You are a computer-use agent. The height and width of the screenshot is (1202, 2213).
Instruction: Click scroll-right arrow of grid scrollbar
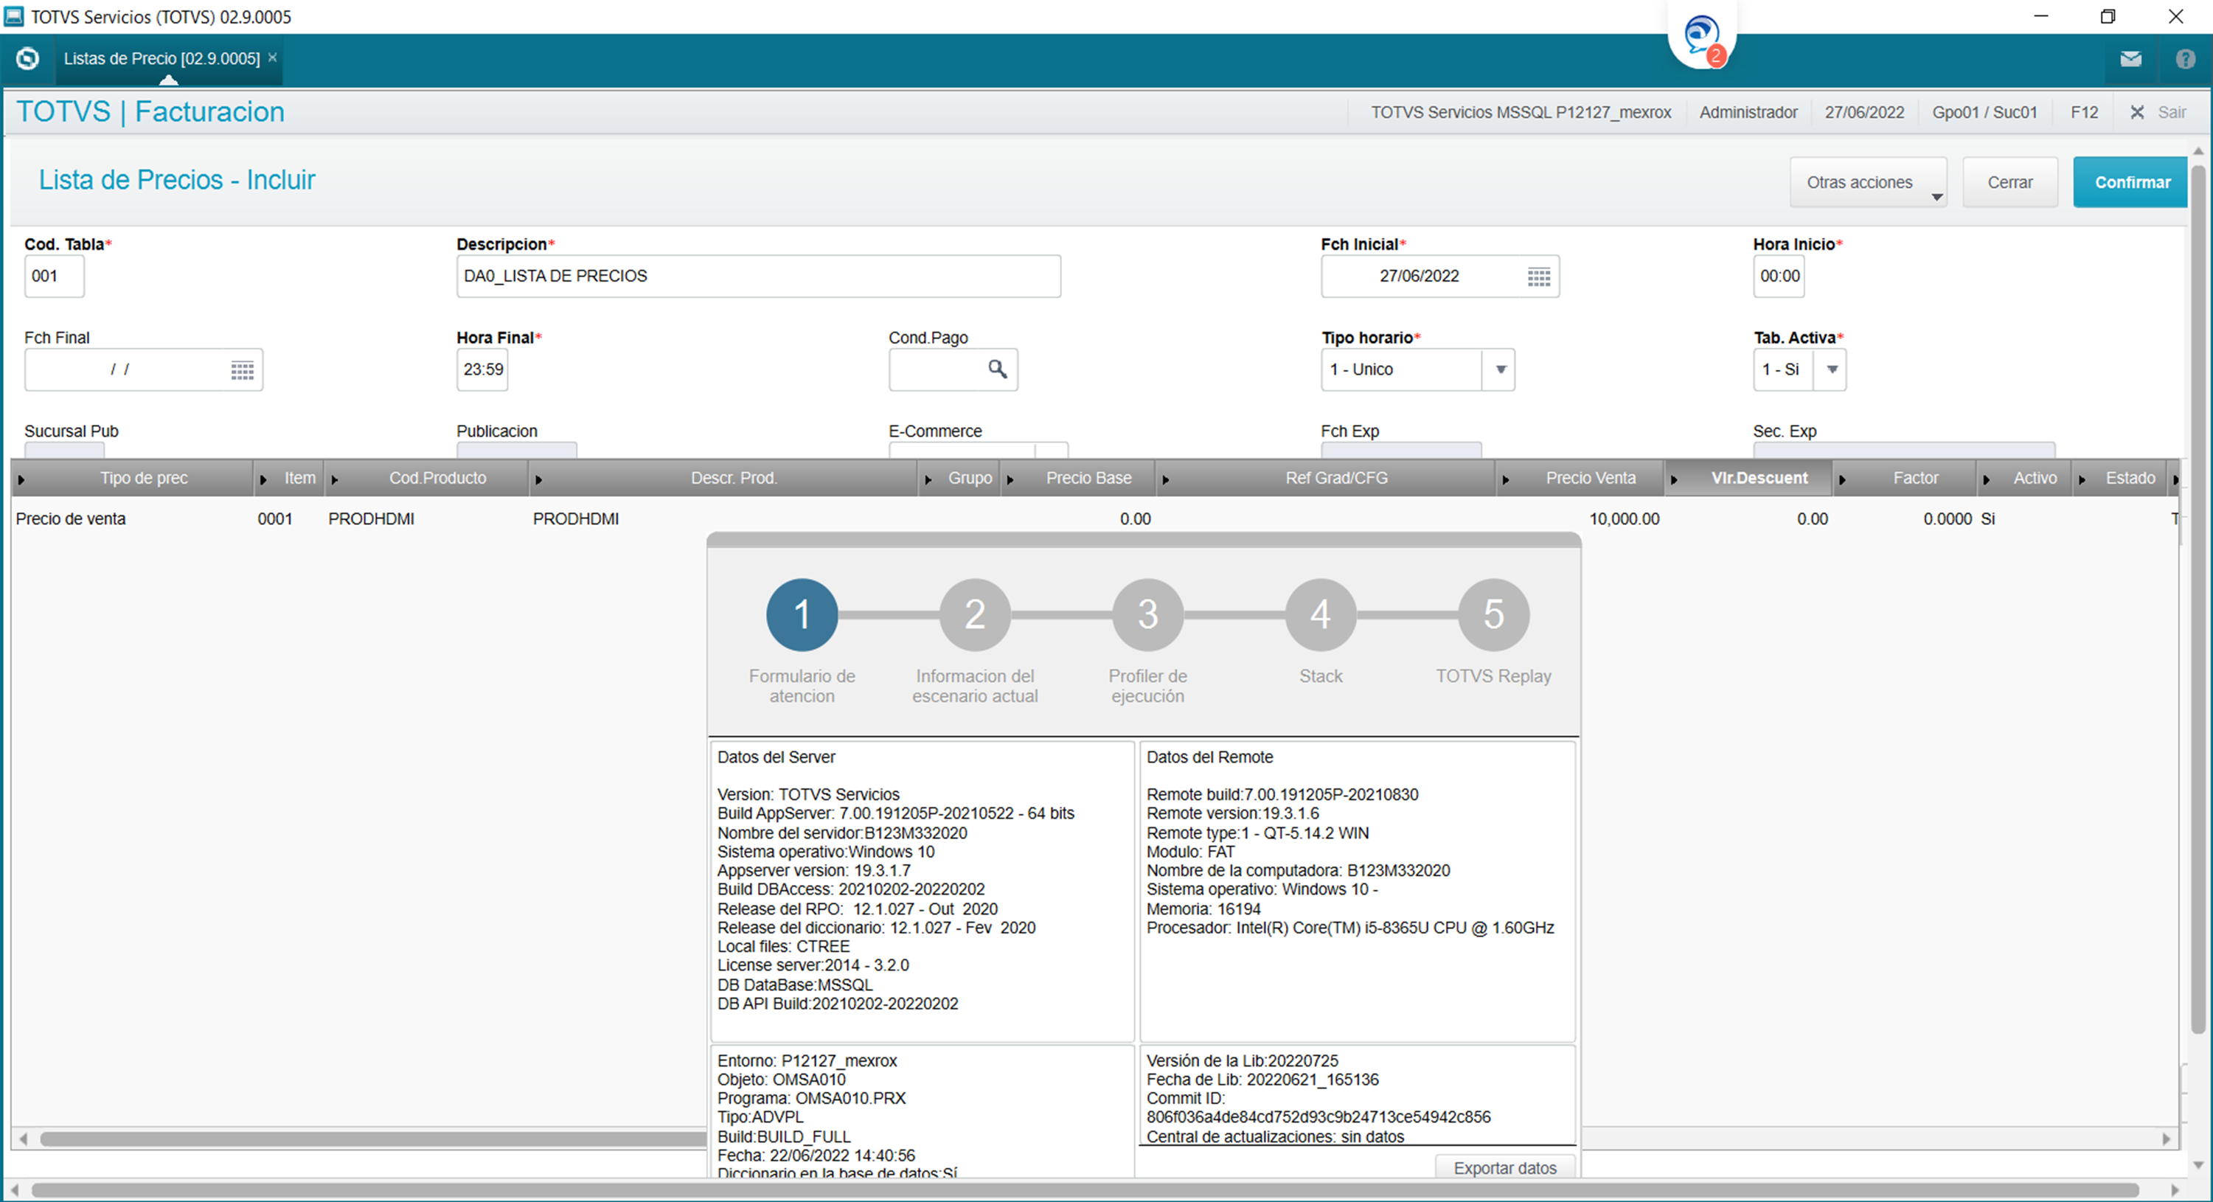(2167, 1139)
